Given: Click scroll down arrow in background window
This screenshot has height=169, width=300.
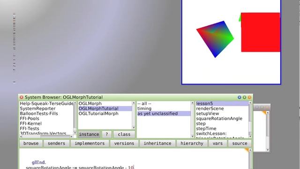Looking at the screenshot, I should pos(268,150).
